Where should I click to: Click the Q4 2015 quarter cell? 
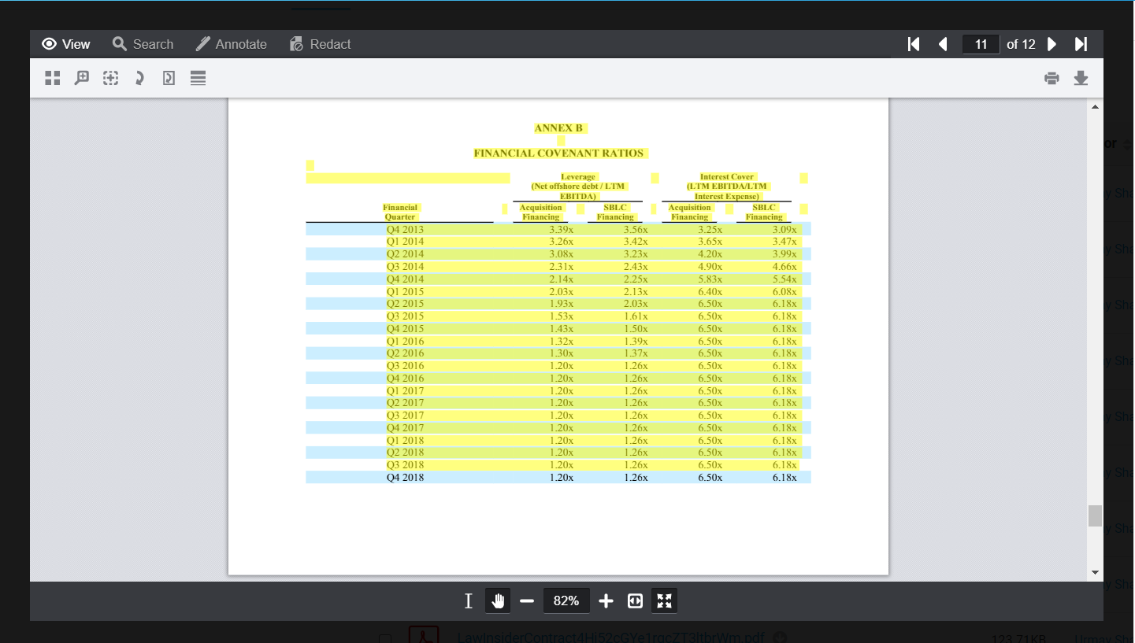pyautogui.click(x=405, y=329)
